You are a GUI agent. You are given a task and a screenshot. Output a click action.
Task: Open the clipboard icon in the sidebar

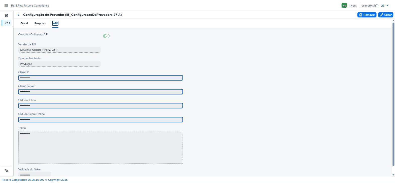click(7, 16)
